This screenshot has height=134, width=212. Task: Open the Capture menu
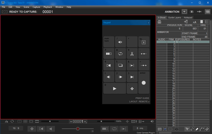click(36, 7)
